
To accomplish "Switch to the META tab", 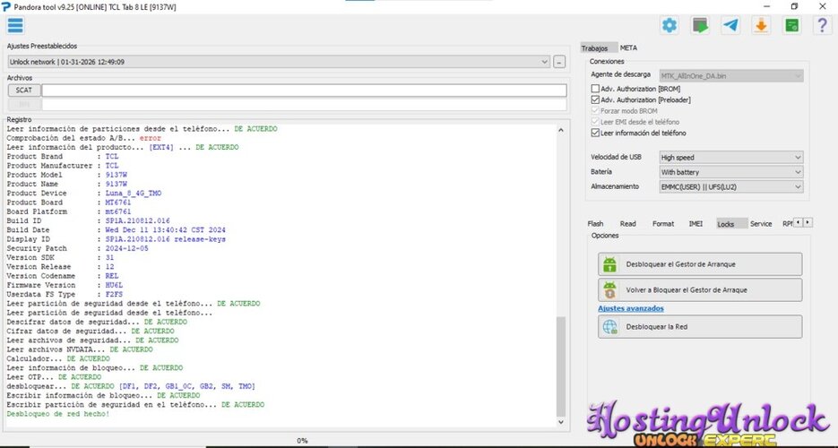I will 628,47.
